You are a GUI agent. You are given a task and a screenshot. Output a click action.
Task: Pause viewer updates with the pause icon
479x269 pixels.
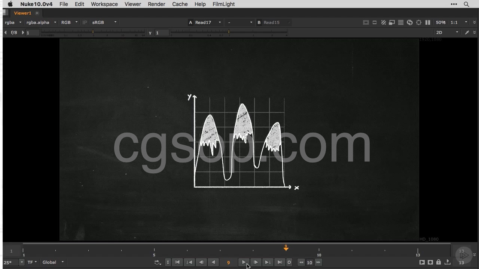[428, 22]
